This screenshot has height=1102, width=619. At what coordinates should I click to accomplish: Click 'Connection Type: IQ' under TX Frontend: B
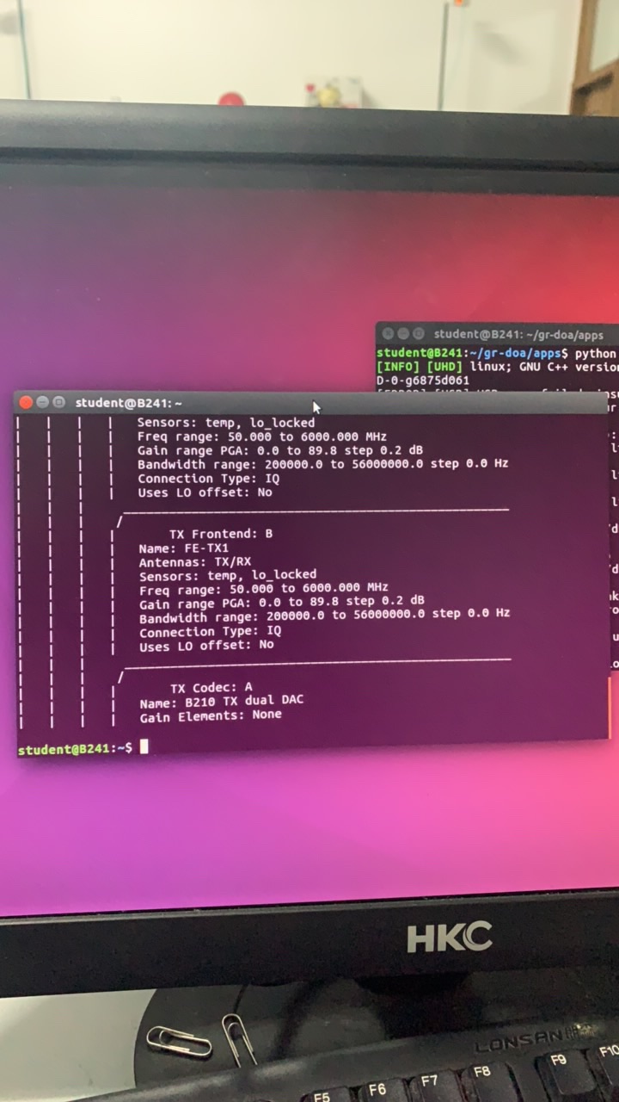click(211, 632)
